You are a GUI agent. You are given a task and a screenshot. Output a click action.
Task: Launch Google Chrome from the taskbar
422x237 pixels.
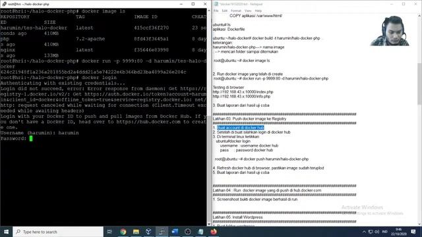tap(123, 232)
